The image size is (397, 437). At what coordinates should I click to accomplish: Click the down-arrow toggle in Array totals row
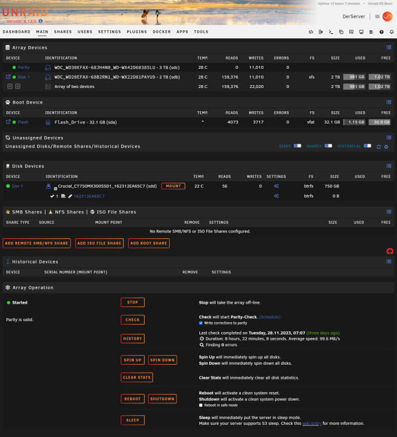point(10,86)
